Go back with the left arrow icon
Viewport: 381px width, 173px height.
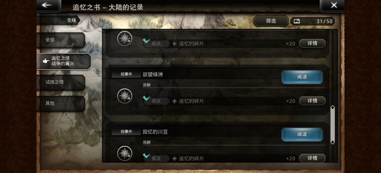pyautogui.click(x=47, y=5)
